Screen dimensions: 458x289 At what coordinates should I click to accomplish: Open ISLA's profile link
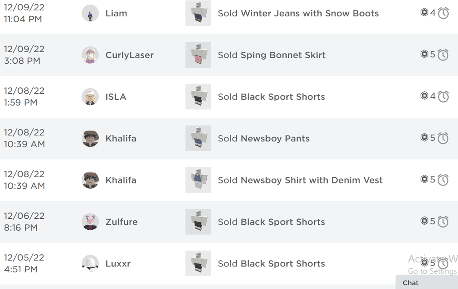click(x=116, y=96)
